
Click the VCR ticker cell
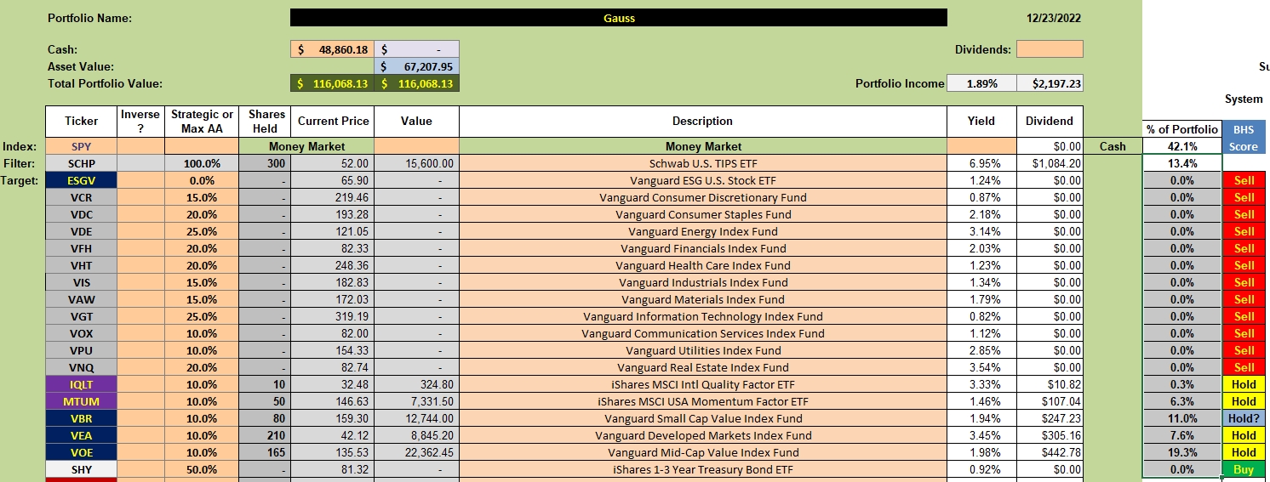click(x=82, y=197)
